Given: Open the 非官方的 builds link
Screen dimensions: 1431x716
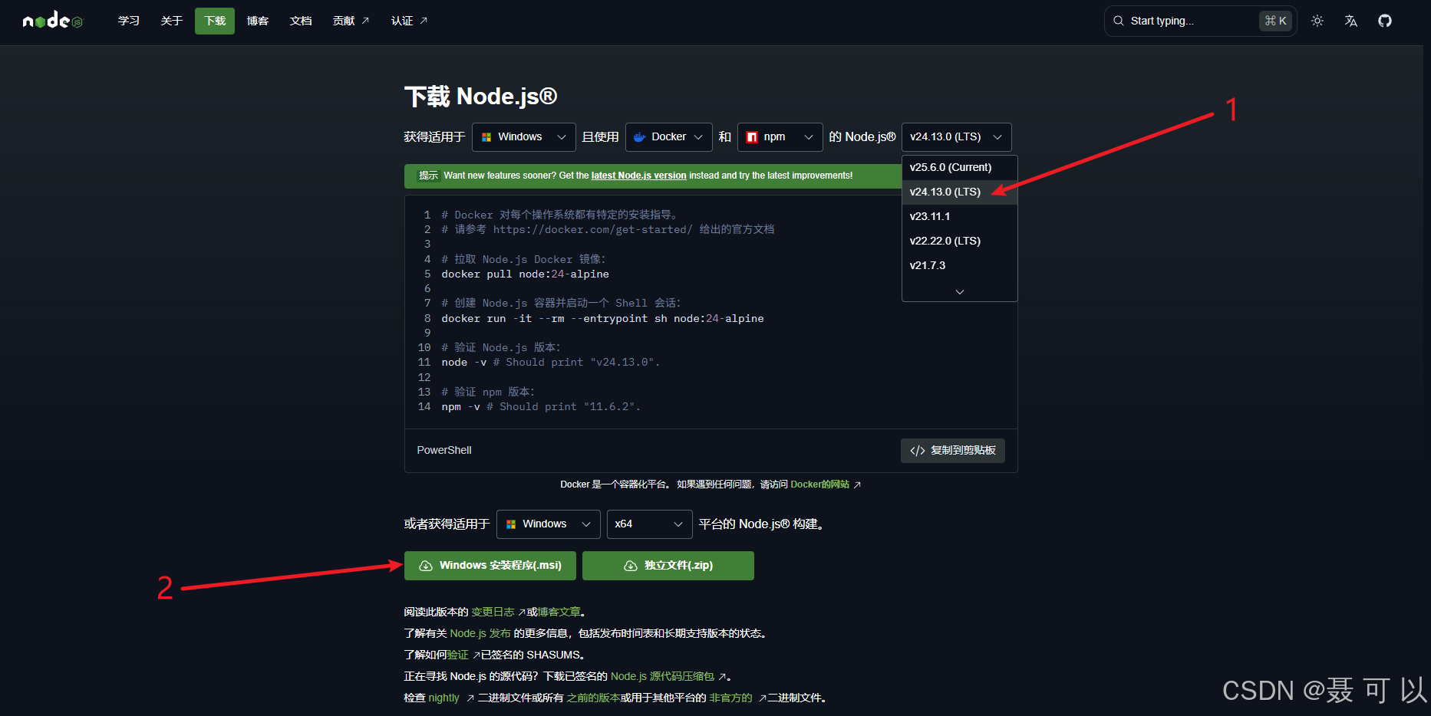Looking at the screenshot, I should 737,698.
